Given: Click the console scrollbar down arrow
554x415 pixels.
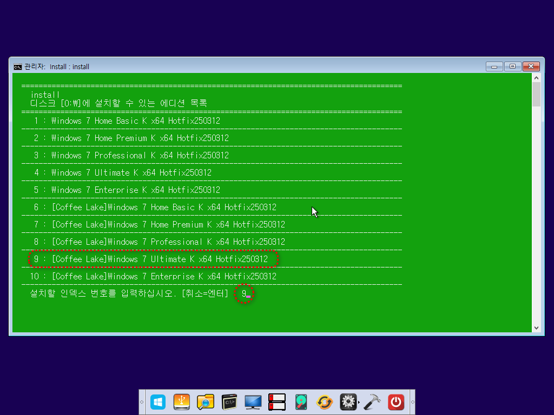Looking at the screenshot, I should coord(536,328).
